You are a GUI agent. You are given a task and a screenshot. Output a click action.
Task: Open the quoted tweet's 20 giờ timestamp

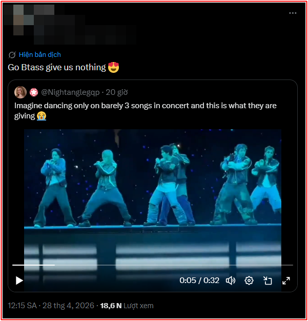(x=117, y=92)
